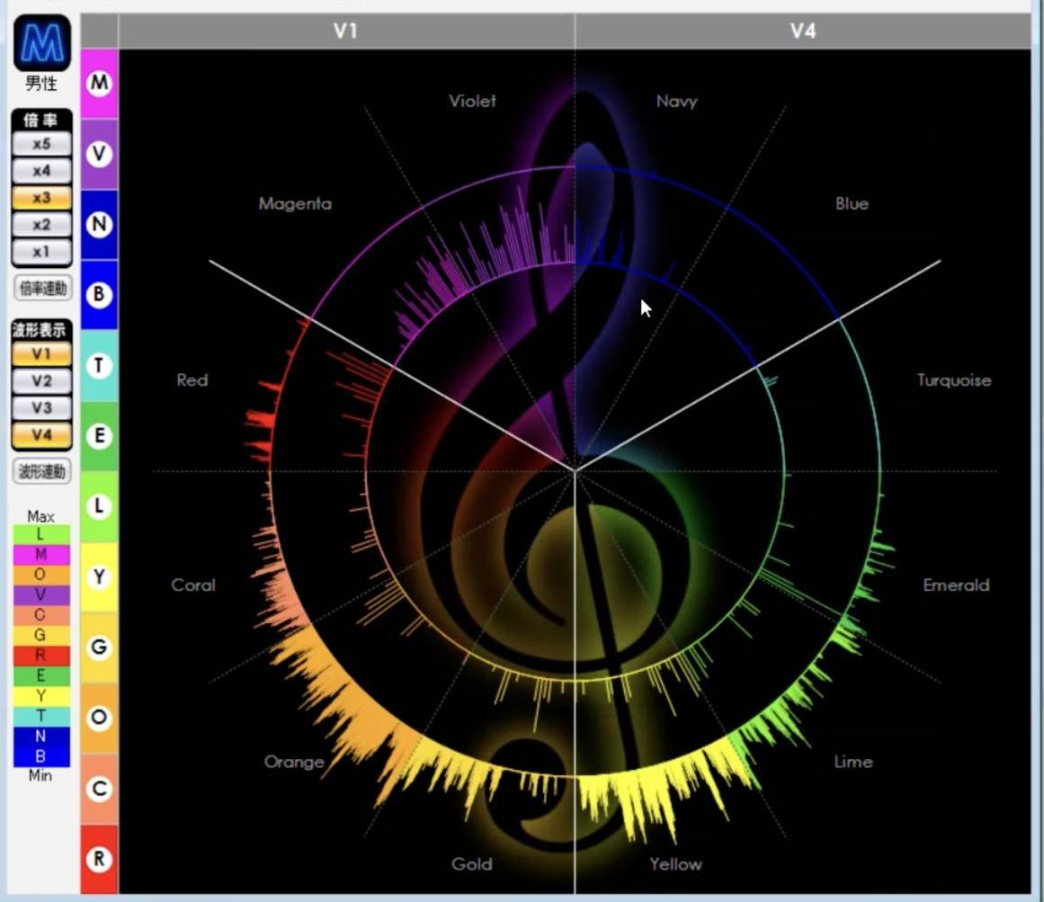Choose the turquoise T circle icon
The width and height of the screenshot is (1044, 902).
[x=99, y=365]
